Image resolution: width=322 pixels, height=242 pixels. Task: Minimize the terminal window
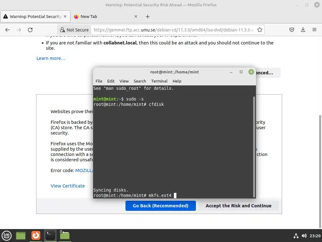point(231,72)
